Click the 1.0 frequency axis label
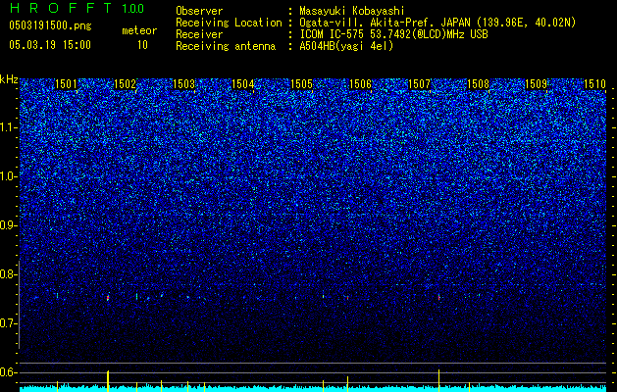This screenshot has width=617, height=392. pos(9,176)
